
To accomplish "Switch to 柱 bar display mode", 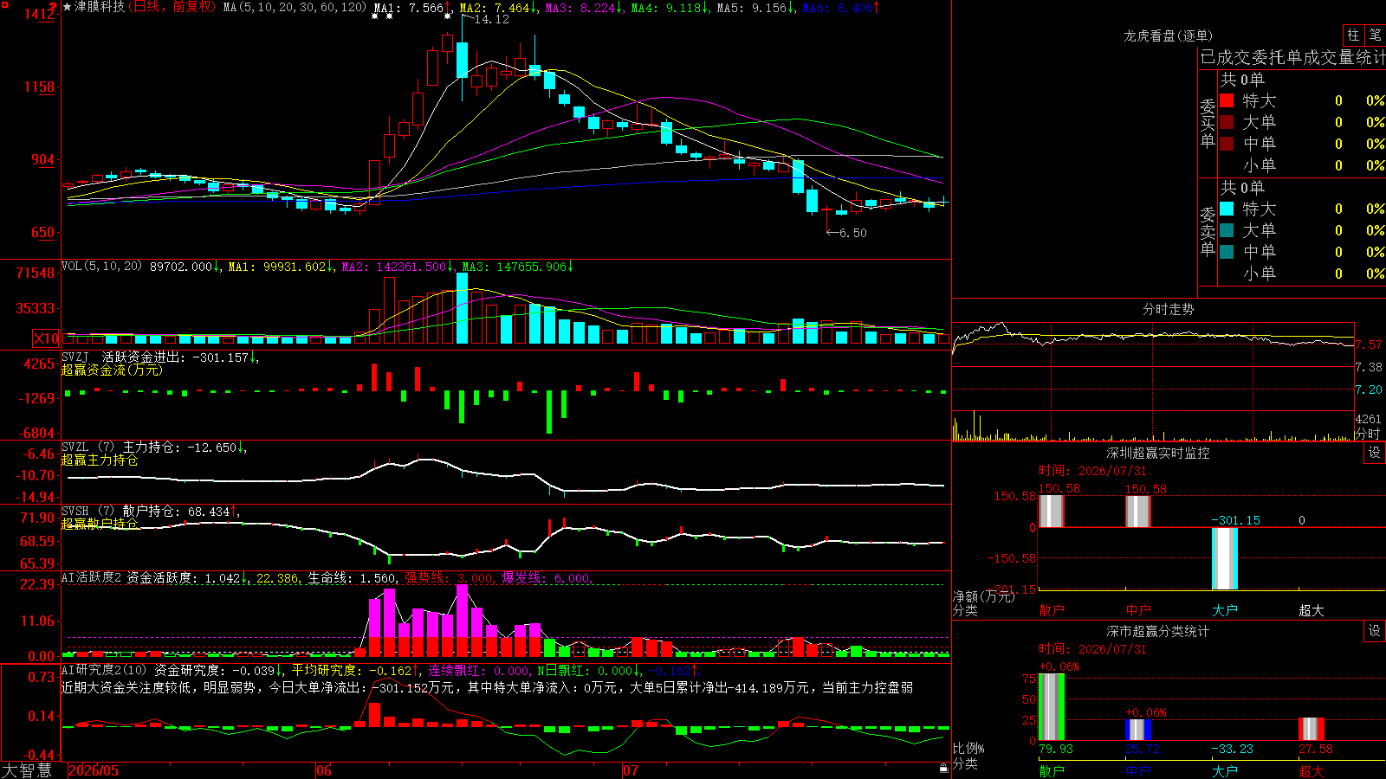I will 1353,35.
